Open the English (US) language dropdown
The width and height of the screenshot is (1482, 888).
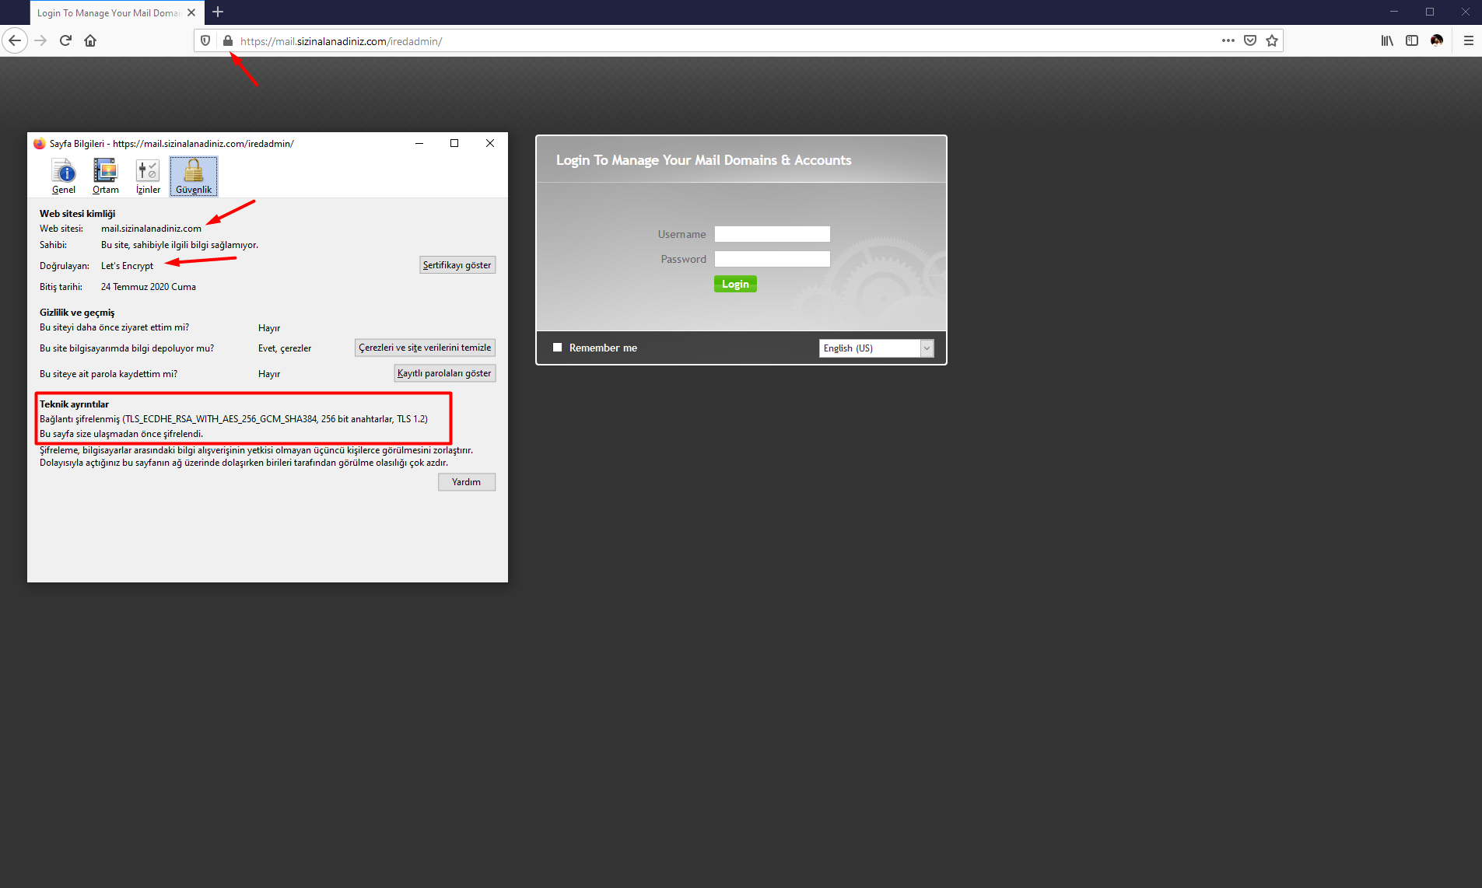tap(876, 348)
